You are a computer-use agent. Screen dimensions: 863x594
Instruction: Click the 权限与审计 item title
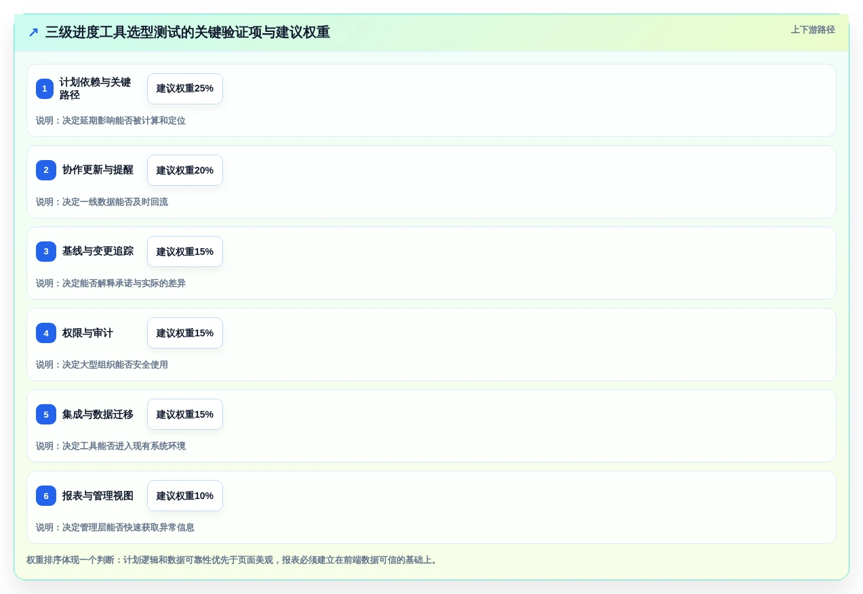point(87,333)
